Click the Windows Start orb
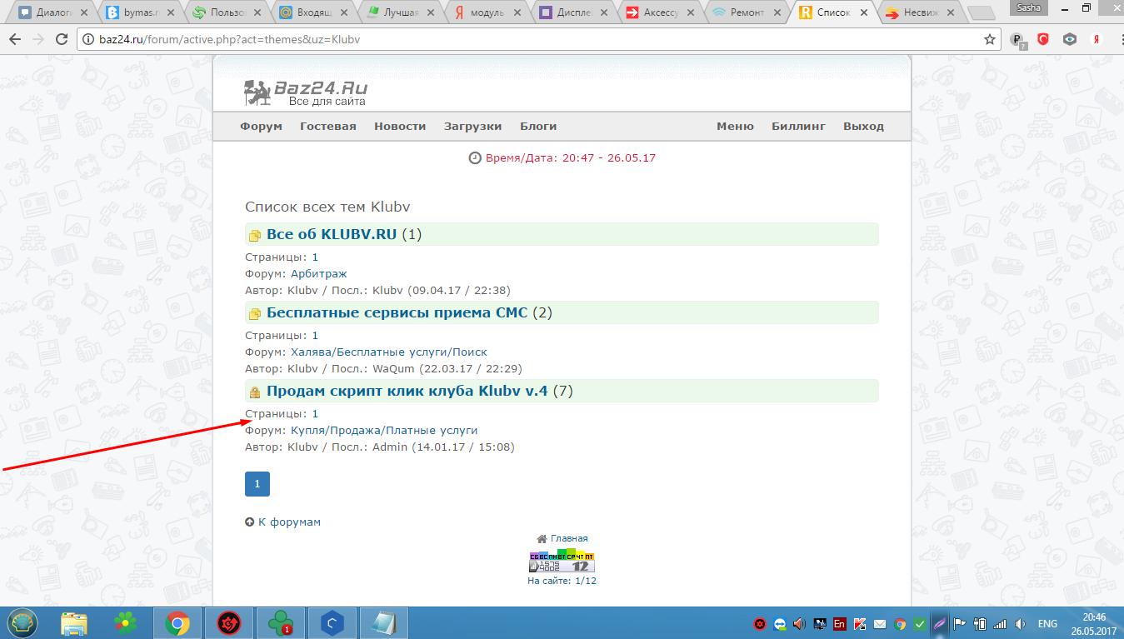This screenshot has width=1124, height=639. click(22, 622)
